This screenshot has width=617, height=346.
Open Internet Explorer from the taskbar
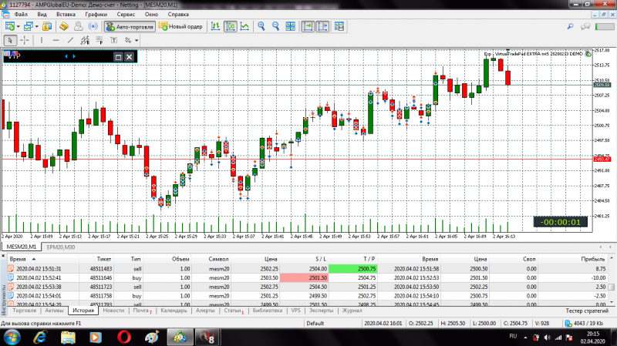tap(41, 338)
